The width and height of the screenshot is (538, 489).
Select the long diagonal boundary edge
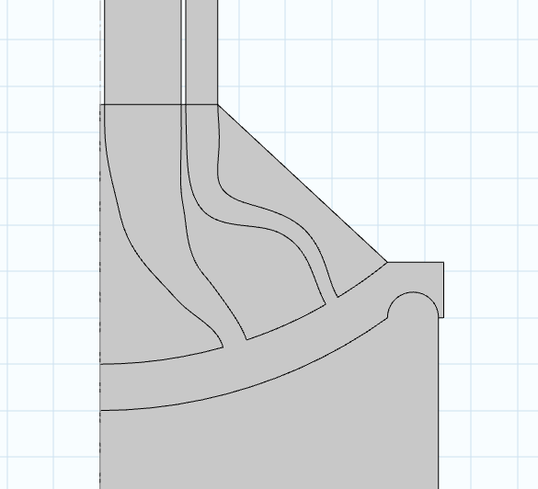pyautogui.click(x=302, y=183)
